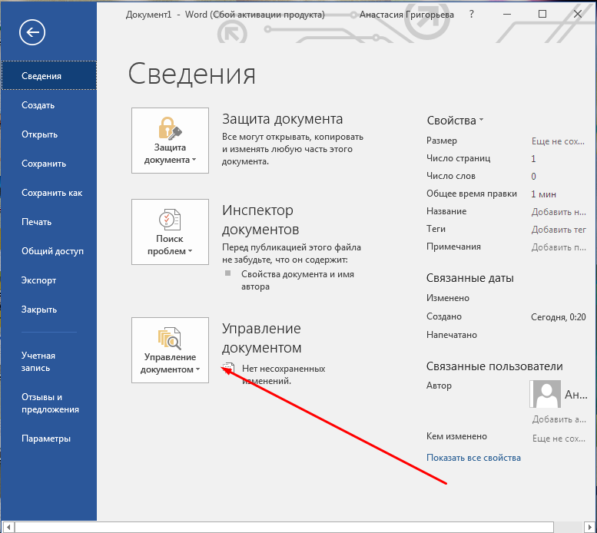Click the Свойства документа и имя автора item
Viewport: 597px width, 533px height.
click(x=297, y=280)
